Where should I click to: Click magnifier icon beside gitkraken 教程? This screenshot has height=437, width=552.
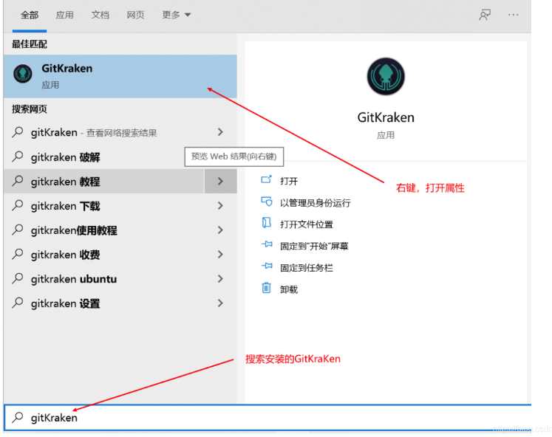(x=17, y=181)
